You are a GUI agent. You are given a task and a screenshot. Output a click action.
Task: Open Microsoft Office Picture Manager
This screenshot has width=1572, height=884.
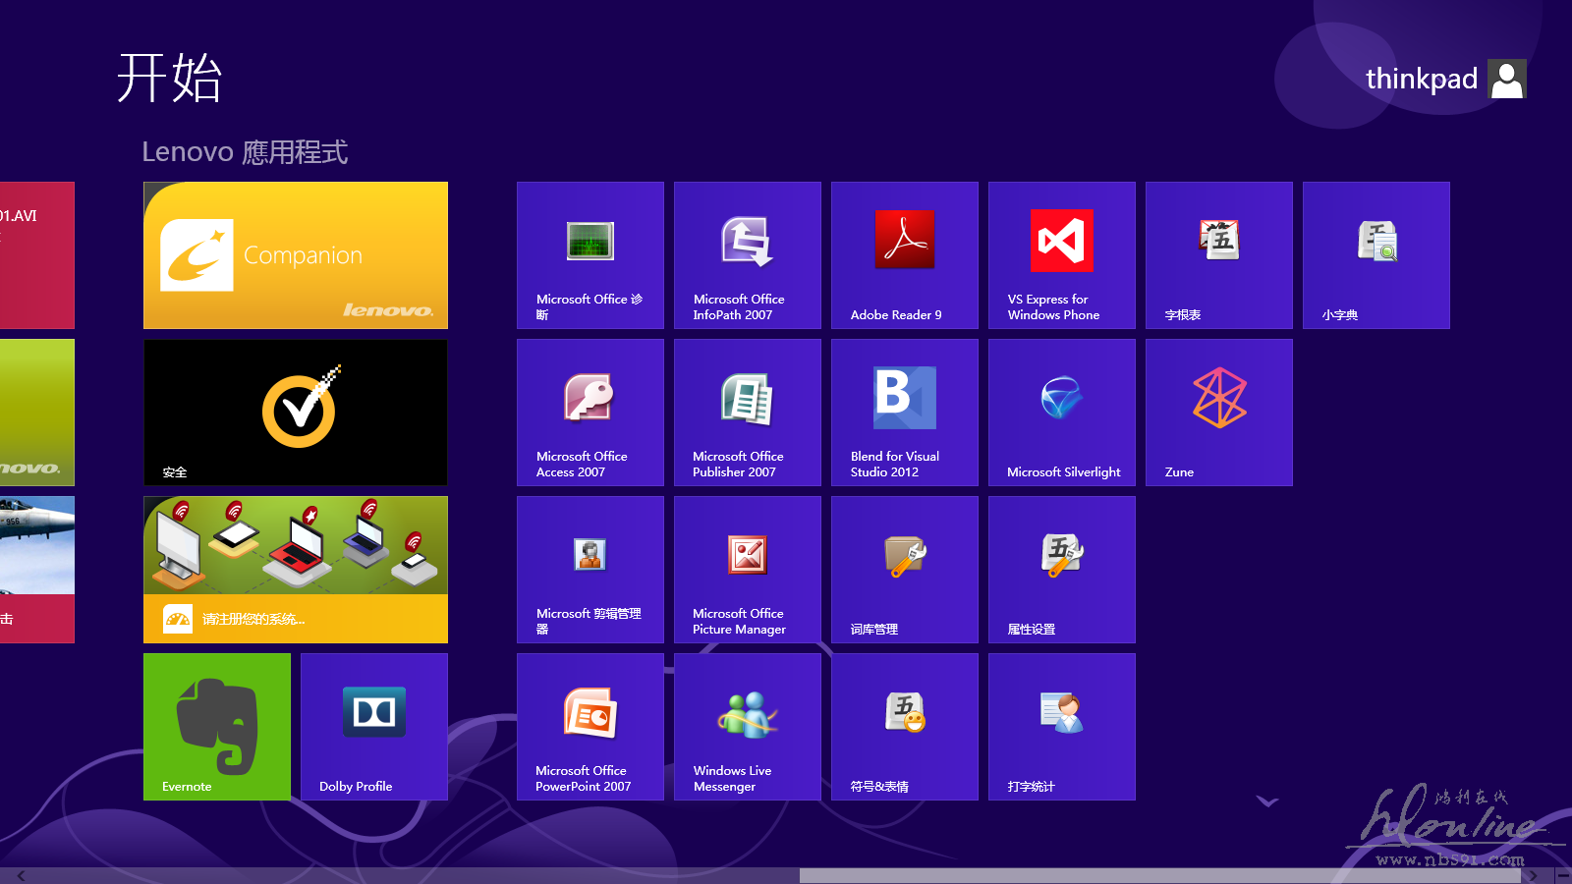(747, 570)
